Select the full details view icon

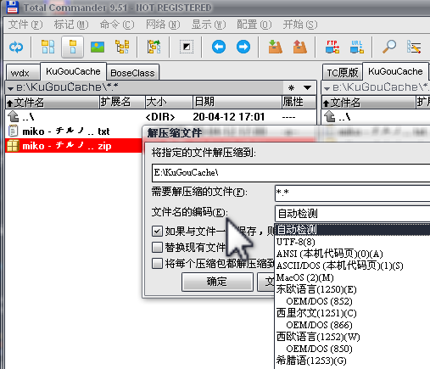(73, 47)
